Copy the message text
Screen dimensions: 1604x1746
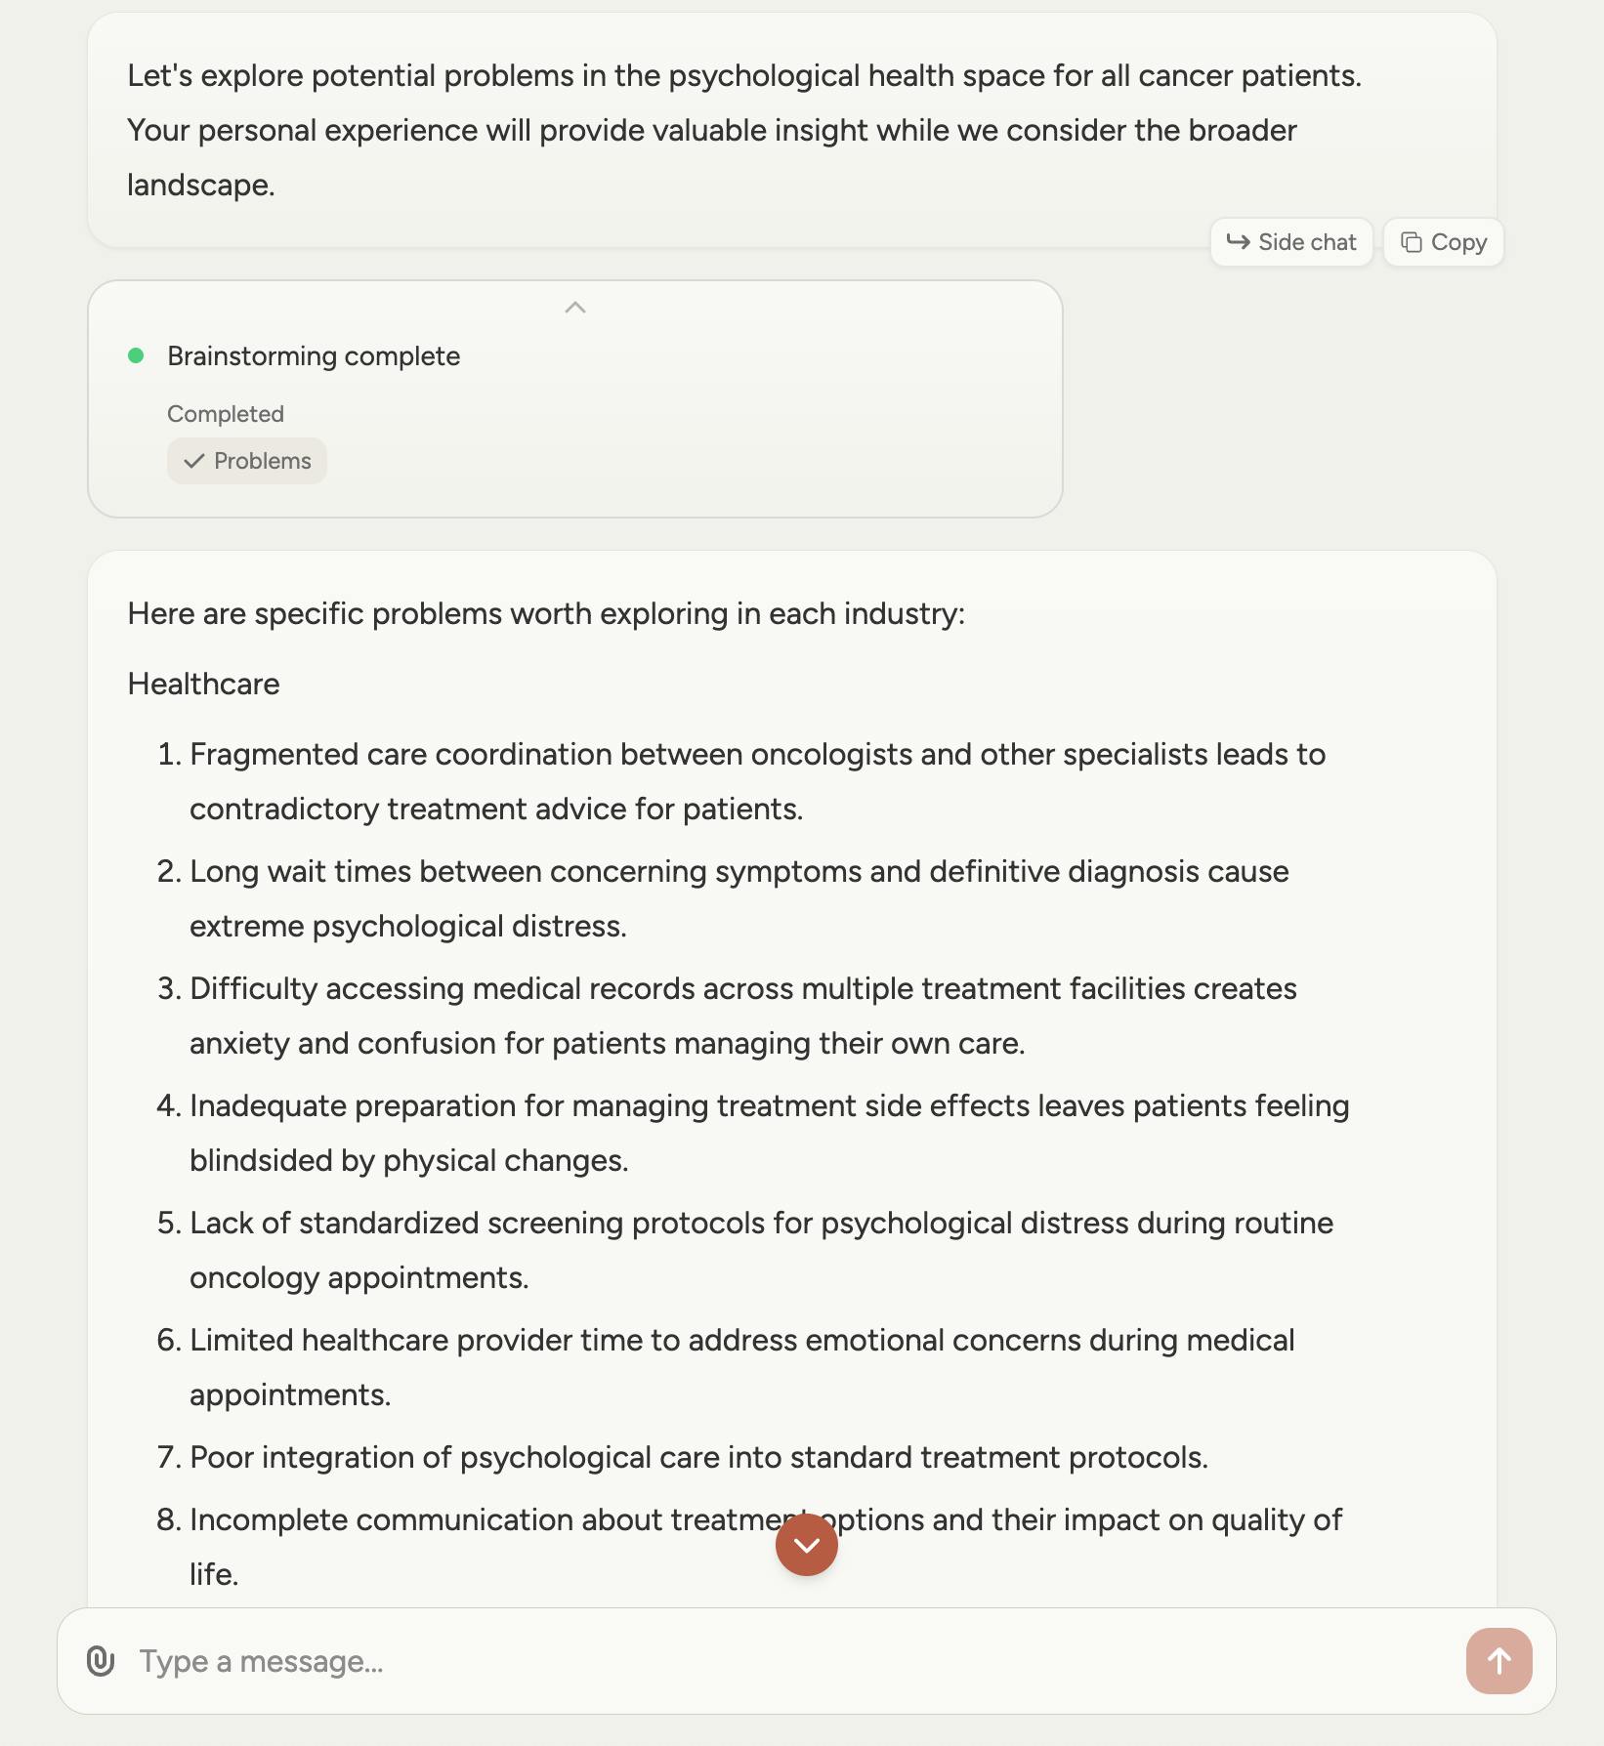pyautogui.click(x=1443, y=242)
